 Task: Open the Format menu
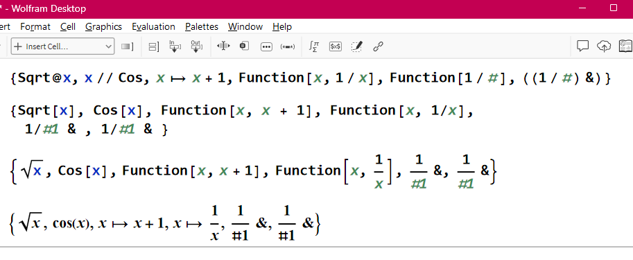coord(35,26)
